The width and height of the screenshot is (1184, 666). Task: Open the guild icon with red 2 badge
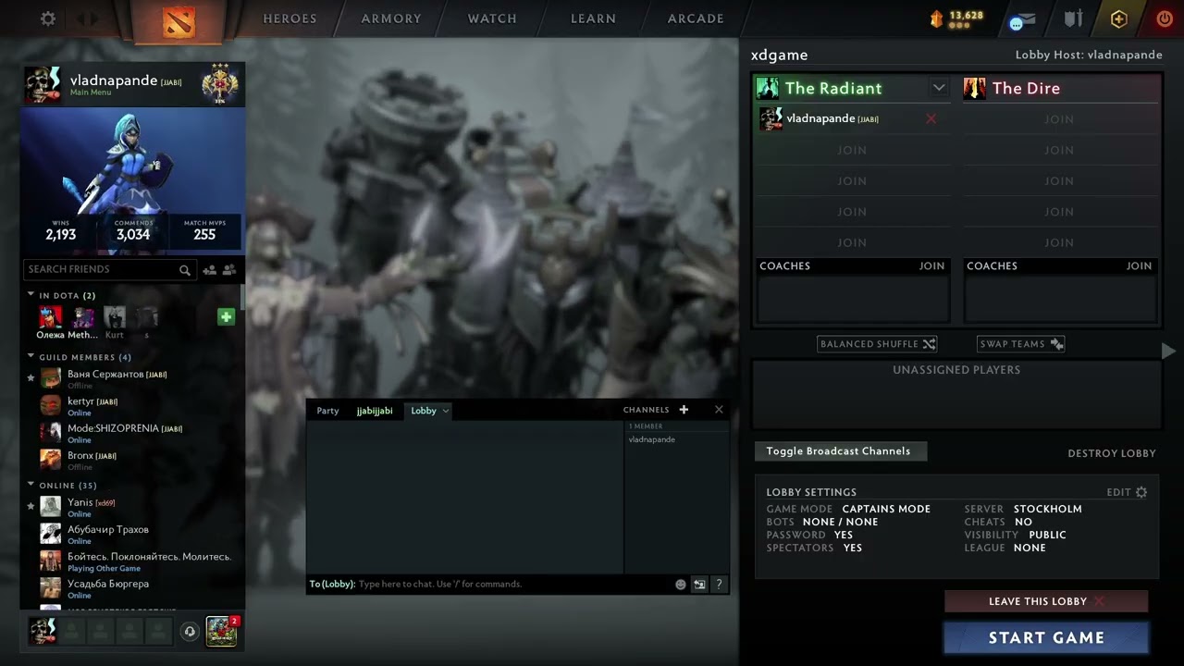(222, 631)
